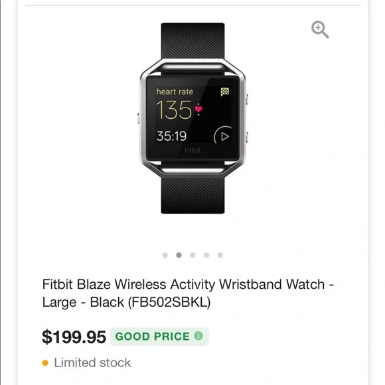This screenshot has width=385, height=385.
Task: Click the magnifier zoom-in icon
Action: pos(320,29)
